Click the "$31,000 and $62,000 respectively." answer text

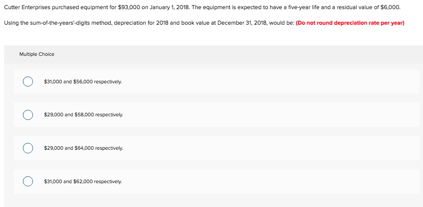point(83,181)
